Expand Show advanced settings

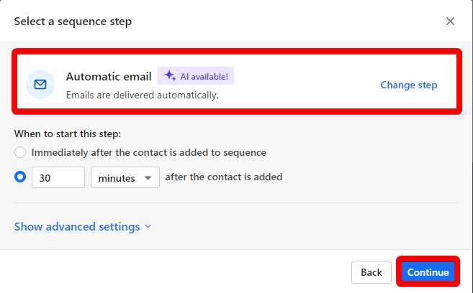pos(77,227)
